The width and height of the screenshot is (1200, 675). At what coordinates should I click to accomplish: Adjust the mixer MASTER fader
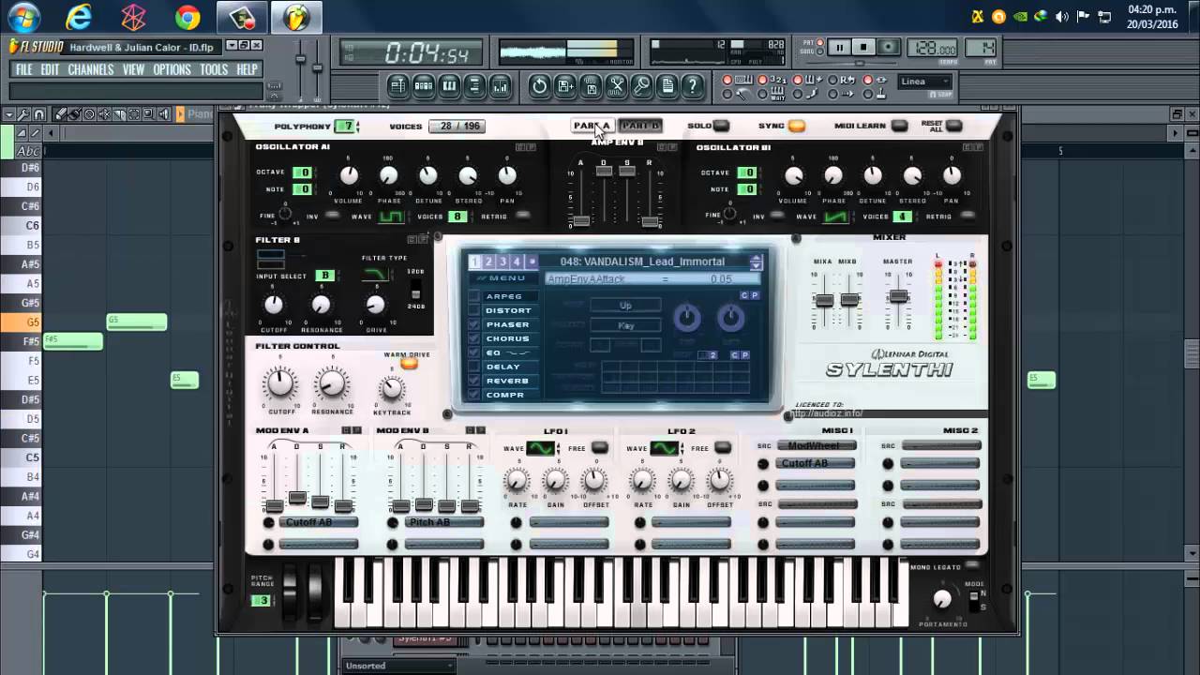(x=898, y=296)
